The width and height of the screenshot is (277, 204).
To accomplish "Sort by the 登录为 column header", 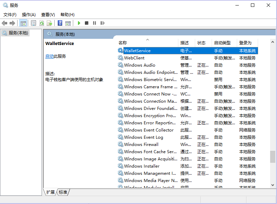I will [247, 43].
